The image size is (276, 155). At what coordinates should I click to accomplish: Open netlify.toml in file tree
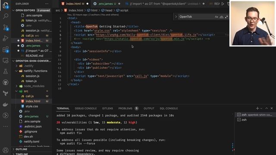[x=31, y=142]
